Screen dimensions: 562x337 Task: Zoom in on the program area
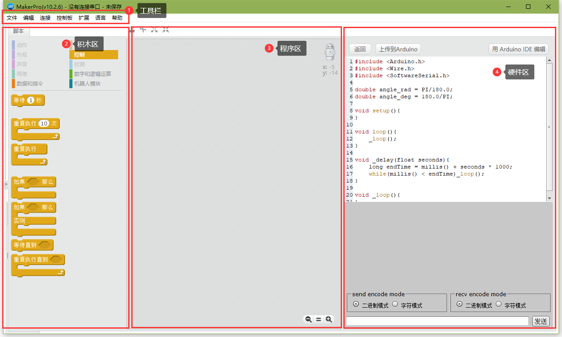[329, 319]
